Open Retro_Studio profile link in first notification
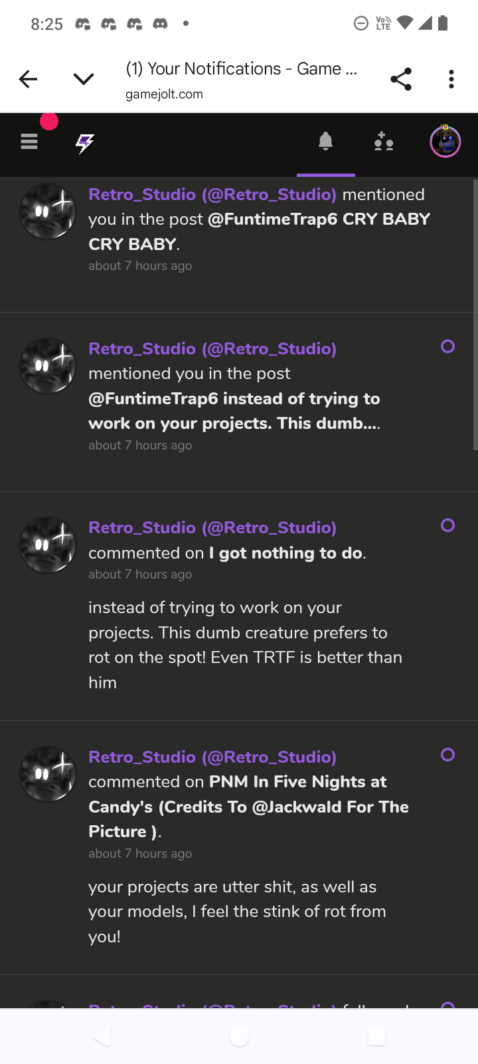 point(212,194)
